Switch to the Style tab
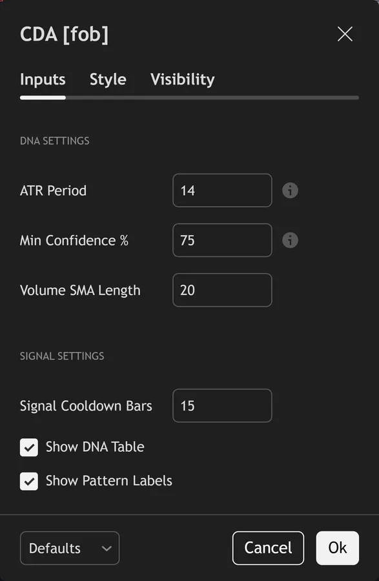 pos(108,79)
